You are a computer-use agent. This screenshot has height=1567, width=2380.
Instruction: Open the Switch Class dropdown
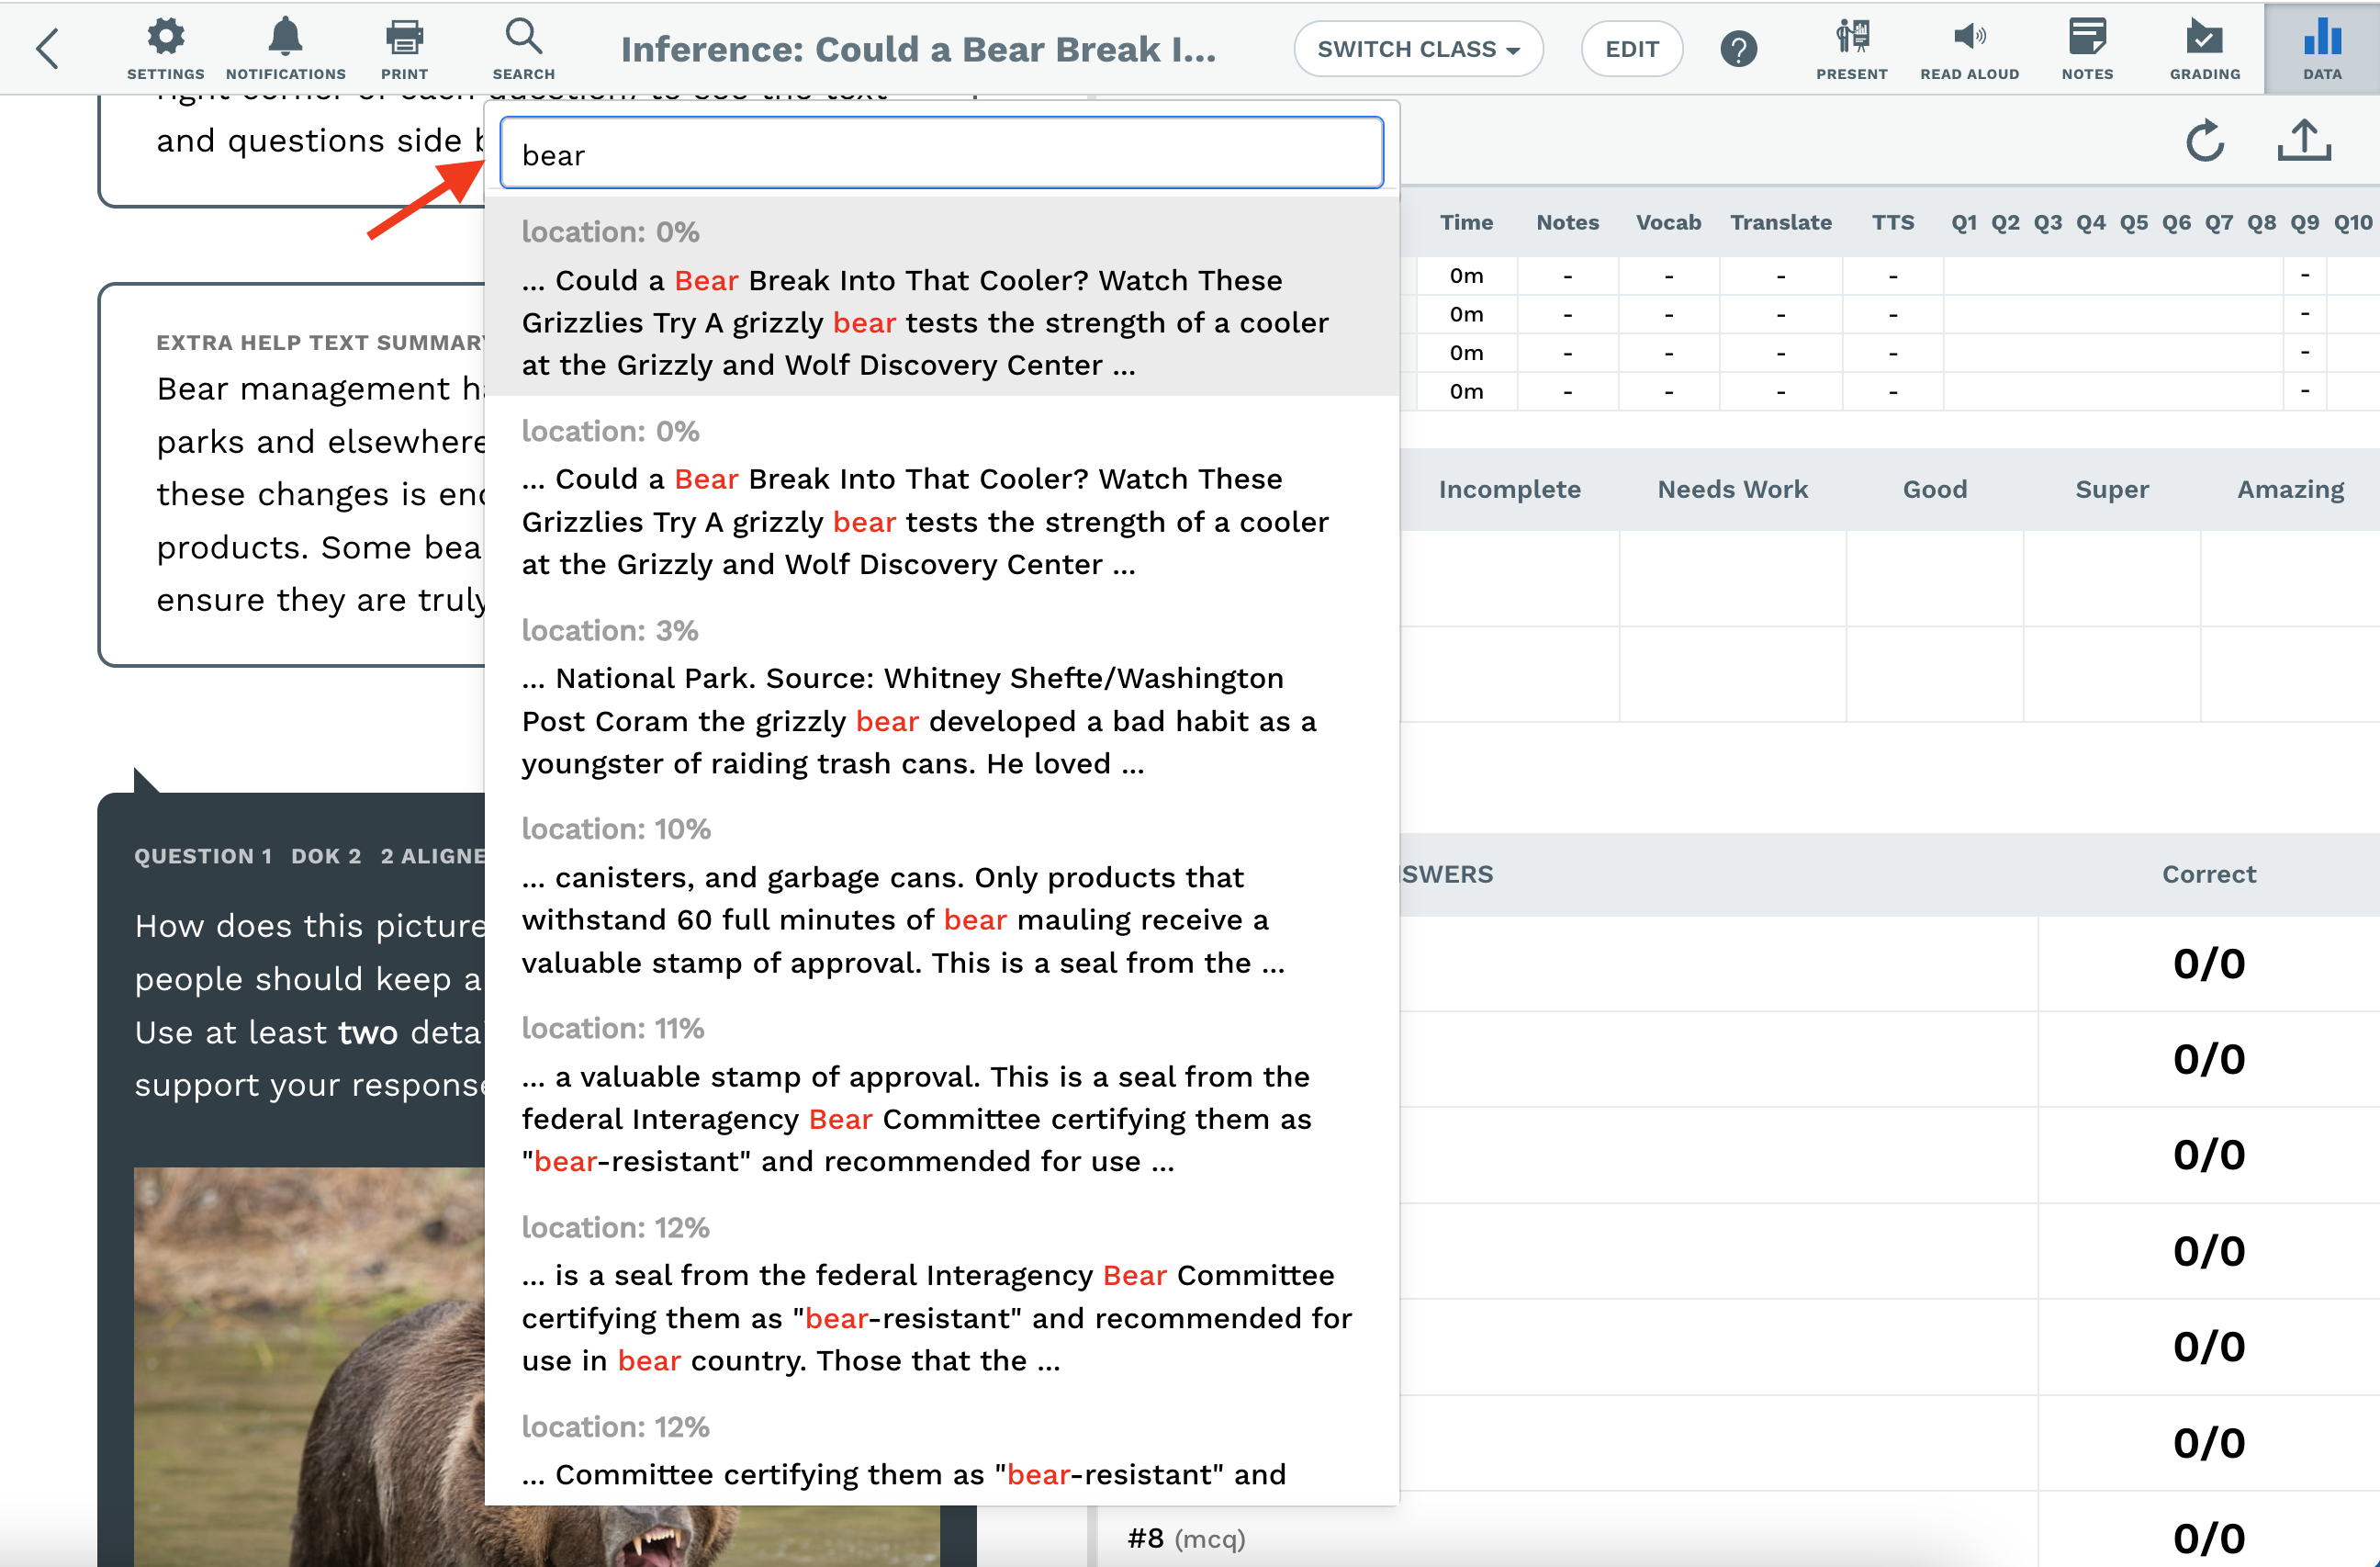pyautogui.click(x=1418, y=48)
